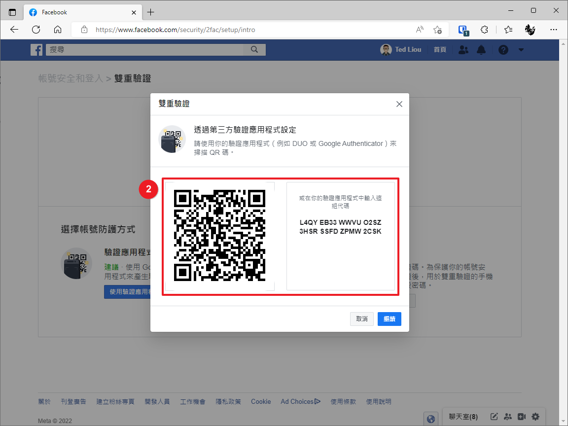
Task: Go to browser Home icon
Action: point(58,30)
